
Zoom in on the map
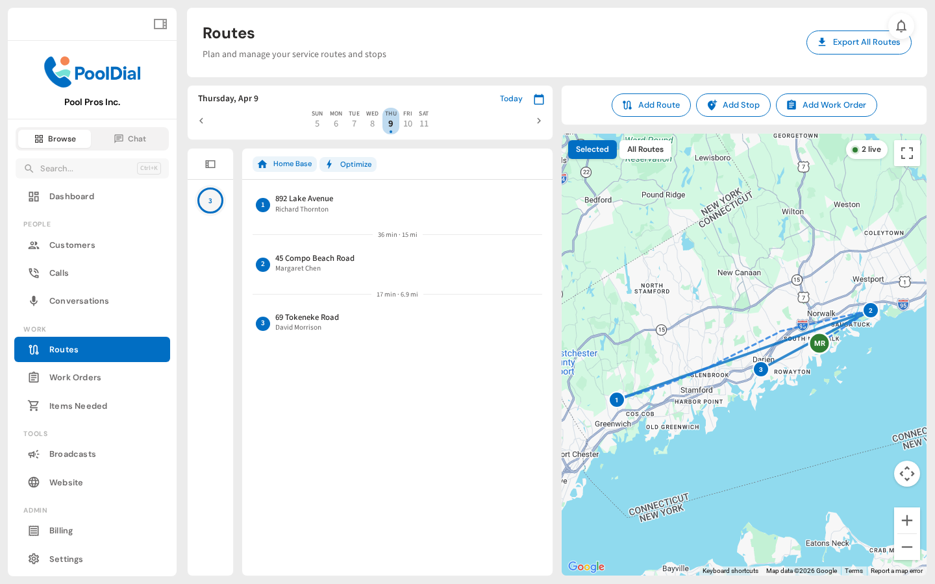pyautogui.click(x=906, y=520)
